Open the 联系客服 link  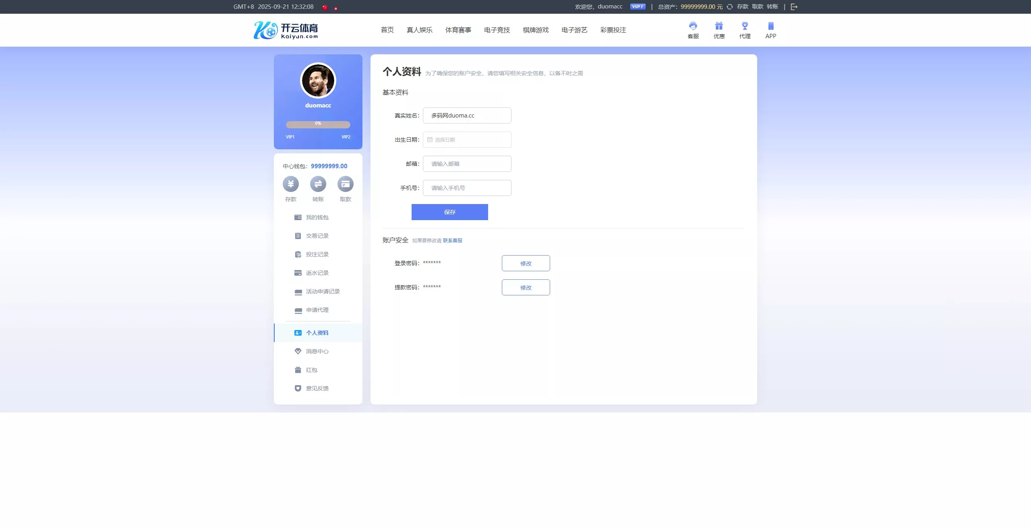[452, 240]
